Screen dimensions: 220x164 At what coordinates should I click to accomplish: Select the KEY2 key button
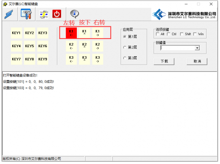coord(30,33)
